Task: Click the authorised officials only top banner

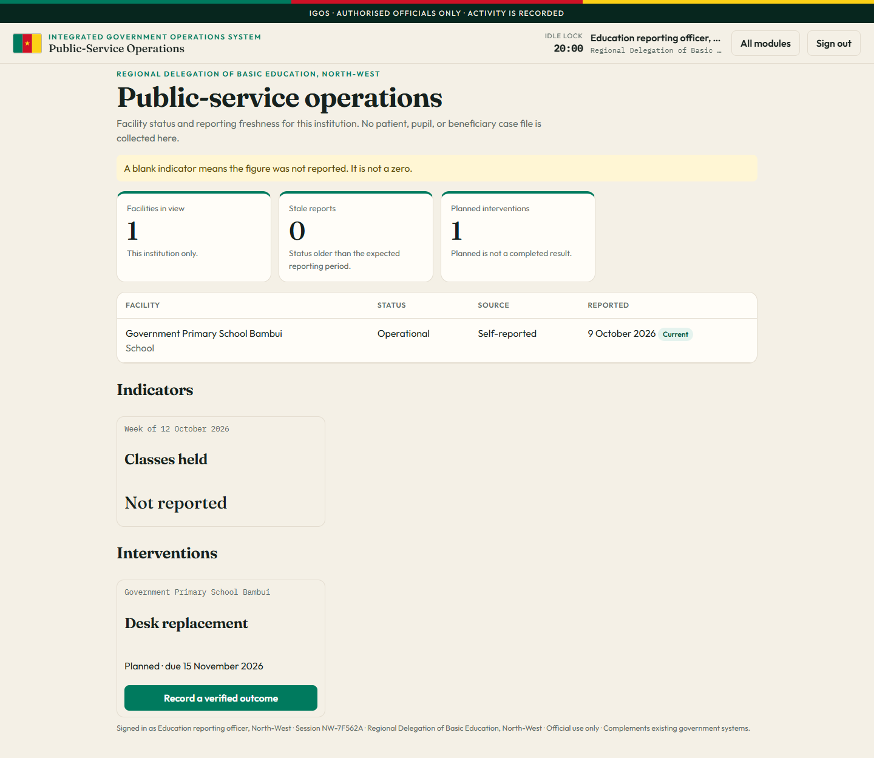Action: (437, 13)
